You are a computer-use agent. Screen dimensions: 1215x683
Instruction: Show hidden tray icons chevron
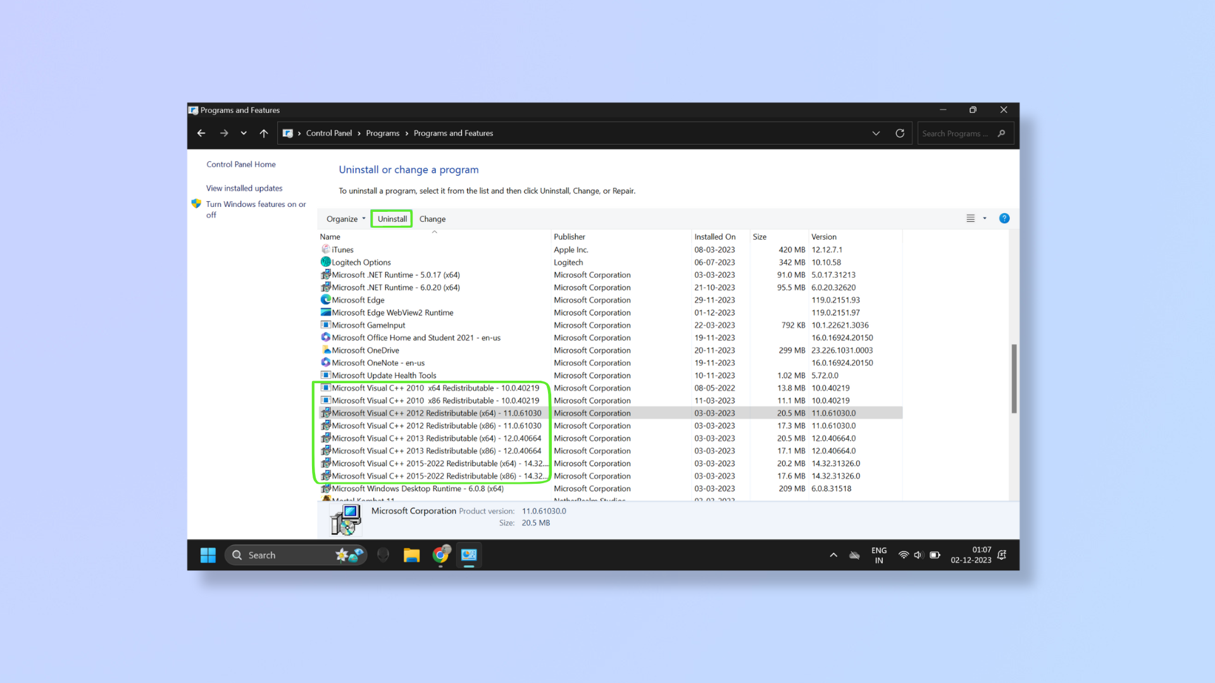[x=833, y=555]
